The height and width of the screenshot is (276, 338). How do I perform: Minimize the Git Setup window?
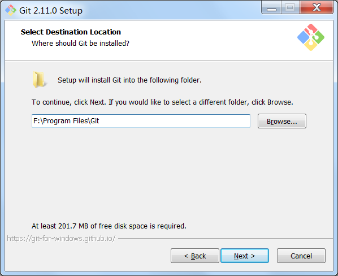[x=271, y=8]
